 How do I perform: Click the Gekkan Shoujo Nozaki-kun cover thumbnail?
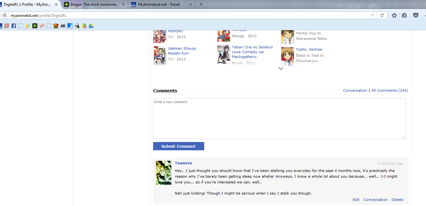tap(160, 55)
